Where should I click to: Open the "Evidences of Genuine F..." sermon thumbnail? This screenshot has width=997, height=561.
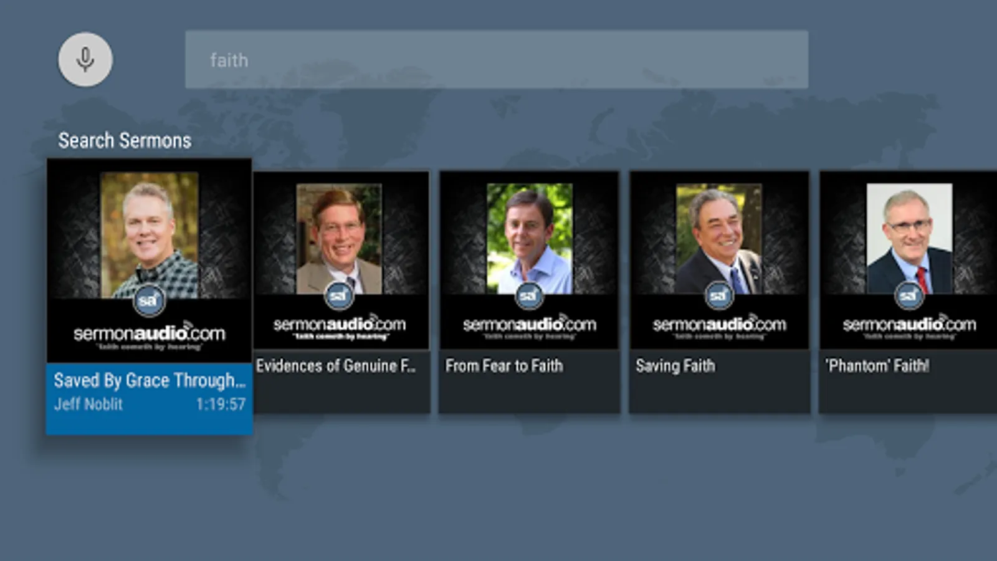point(341,260)
